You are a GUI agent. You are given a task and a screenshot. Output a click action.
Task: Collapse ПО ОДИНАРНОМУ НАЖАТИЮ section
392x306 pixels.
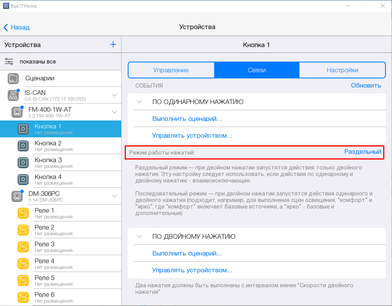point(140,102)
